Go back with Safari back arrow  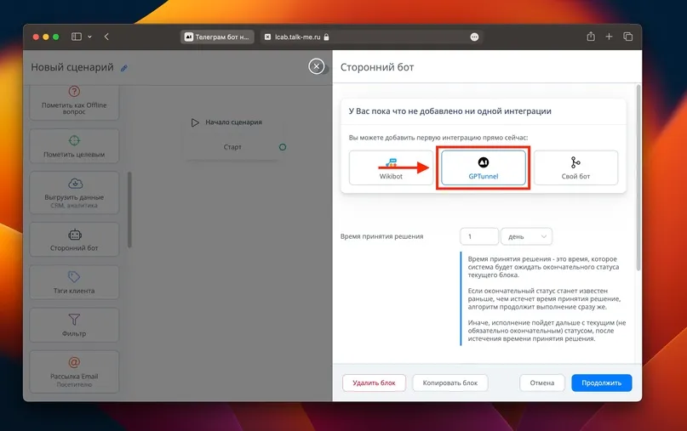click(106, 37)
